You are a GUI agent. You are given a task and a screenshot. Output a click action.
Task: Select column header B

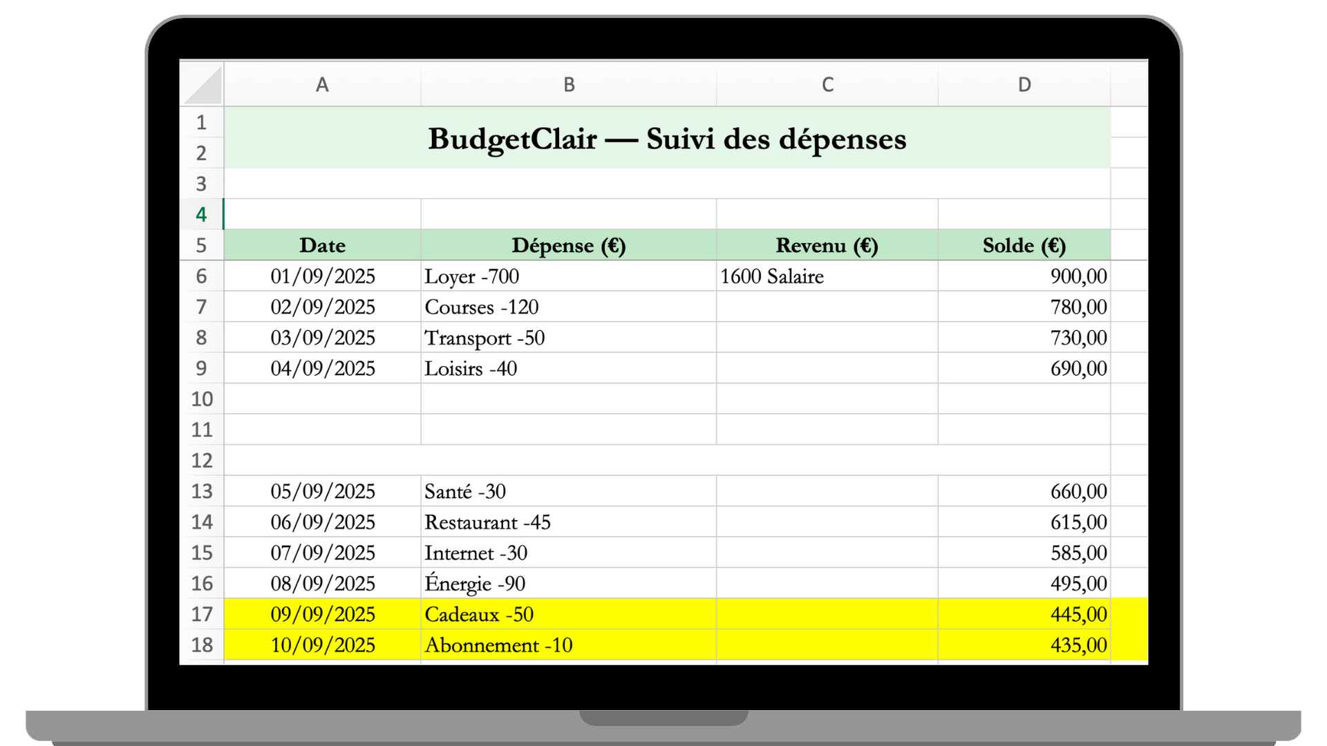568,84
